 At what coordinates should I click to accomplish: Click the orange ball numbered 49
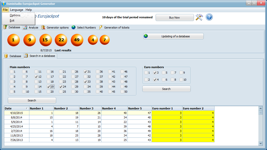pyautogui.click(x=77, y=40)
